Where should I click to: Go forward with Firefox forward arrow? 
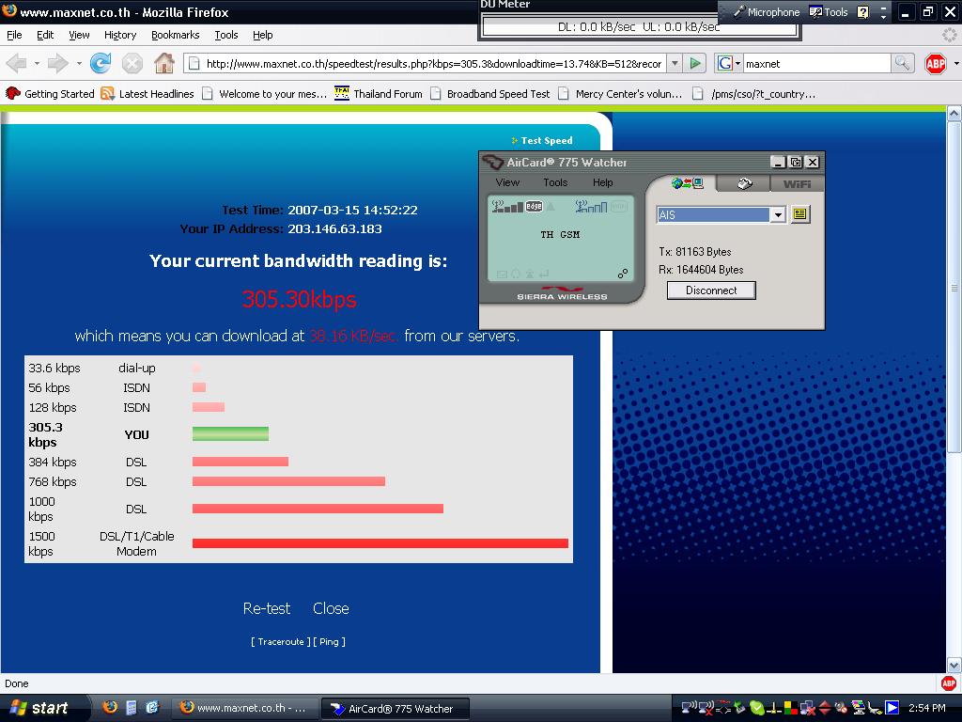tap(58, 63)
